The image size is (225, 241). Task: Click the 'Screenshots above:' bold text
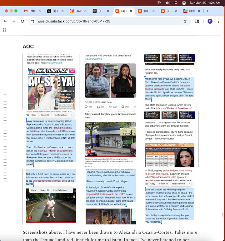point(42,232)
